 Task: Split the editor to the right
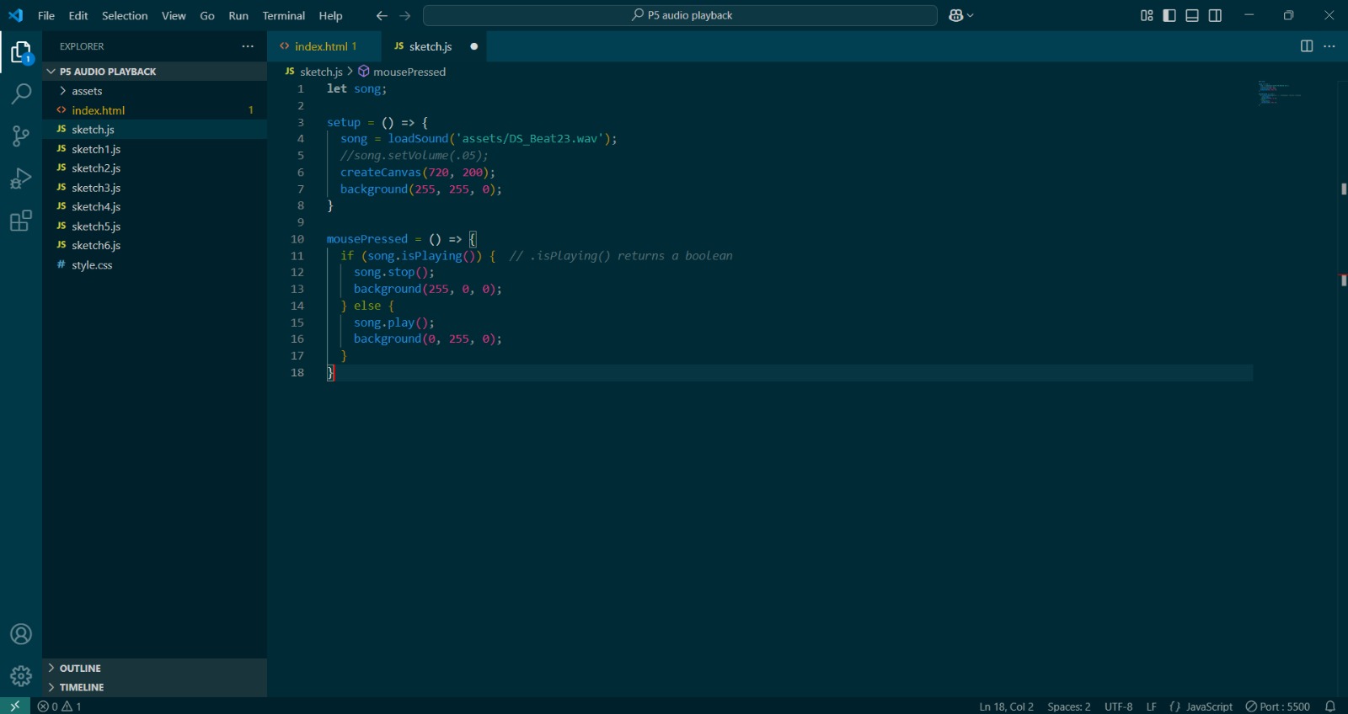1307,46
